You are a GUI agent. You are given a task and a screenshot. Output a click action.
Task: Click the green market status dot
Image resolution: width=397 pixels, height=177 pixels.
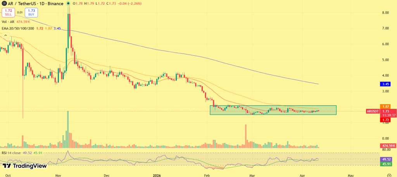(68, 3)
